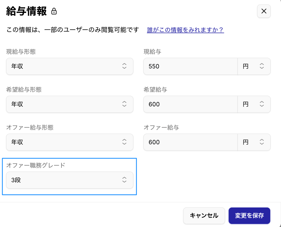The width and height of the screenshot is (281, 227).
Task: Close the 給与情報 dialog with X
Action: (x=264, y=11)
